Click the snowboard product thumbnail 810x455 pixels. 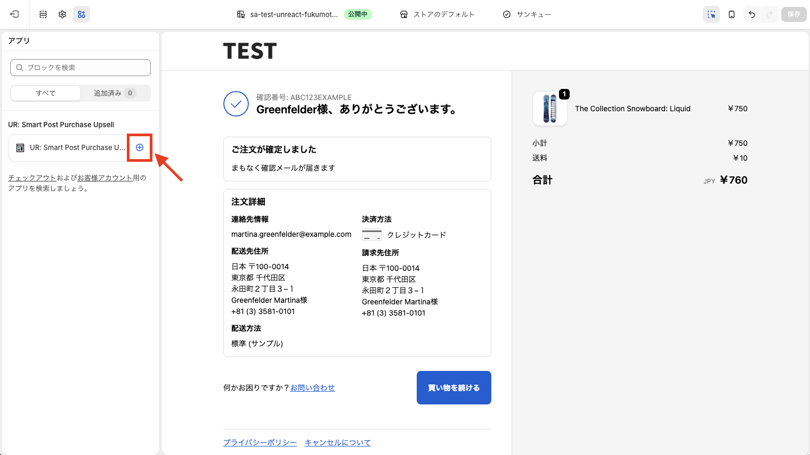tap(550, 109)
